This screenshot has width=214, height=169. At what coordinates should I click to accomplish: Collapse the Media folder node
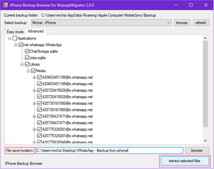[28, 71]
